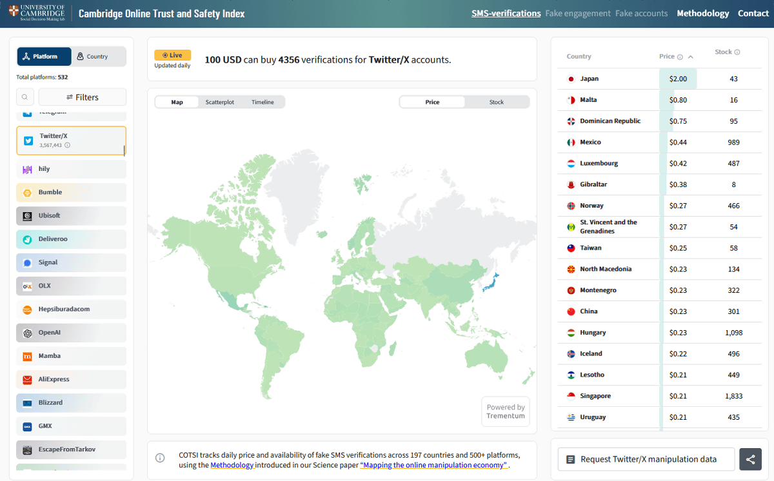Click info icon next to Price header
The image size is (774, 481).
coord(680,57)
